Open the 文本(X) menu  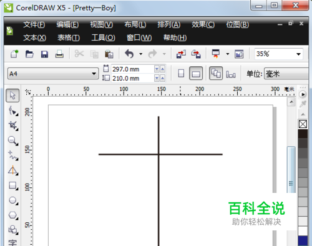34,37
